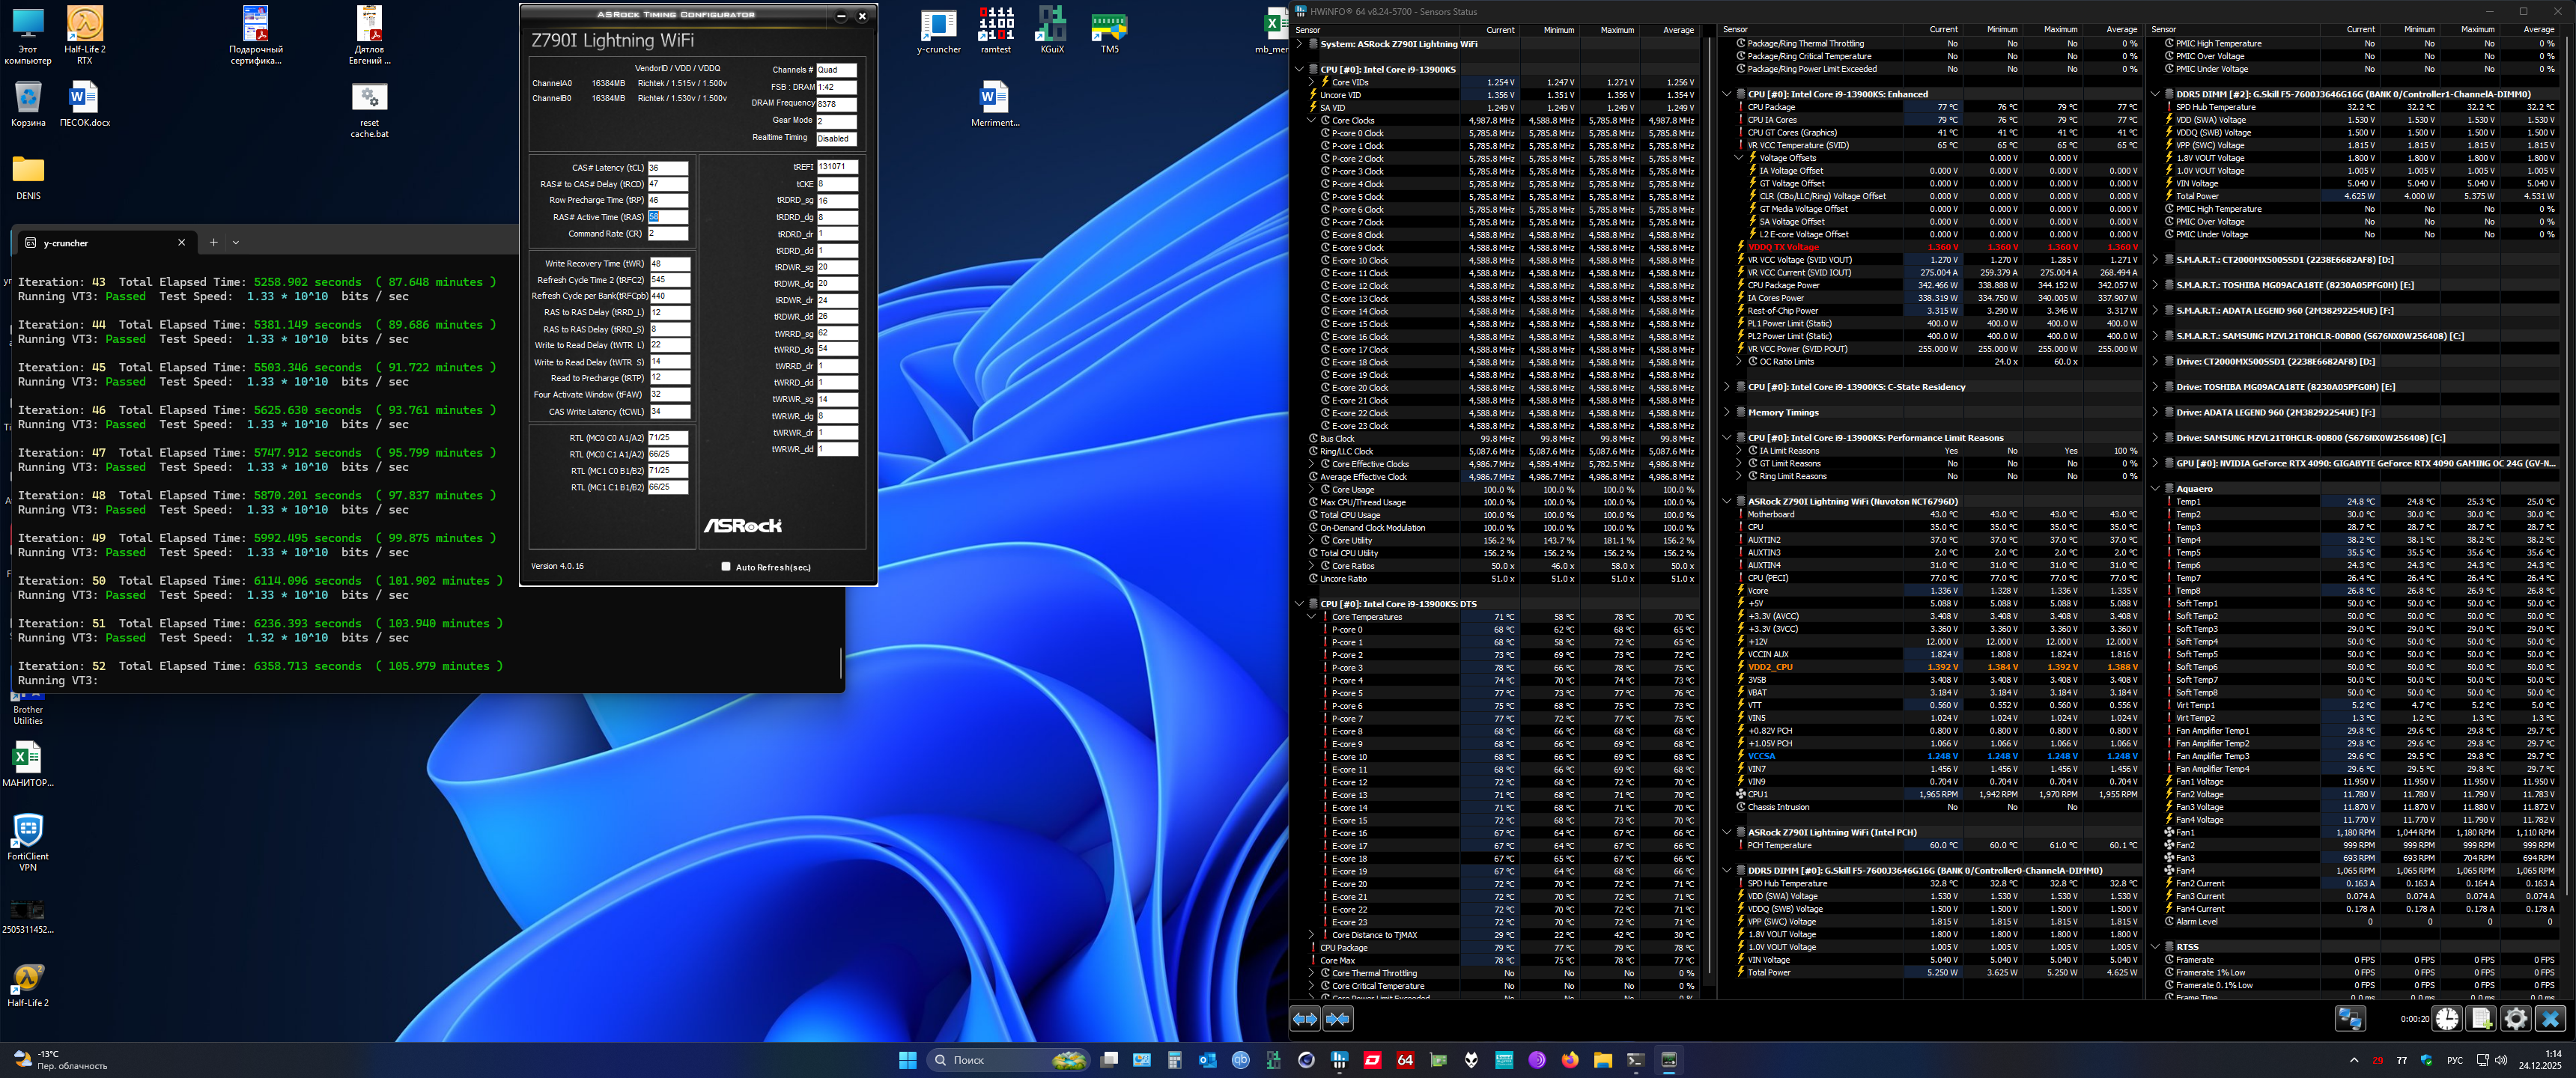This screenshot has height=1078, width=2576.
Task: Click the HWiNFO reset clock icon
Action: pyautogui.click(x=2447, y=1019)
